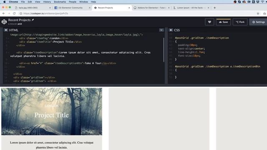Screen dimensions: 267x150
Task: Expand HTML panel dropdown chevron
Action: pos(161,30)
